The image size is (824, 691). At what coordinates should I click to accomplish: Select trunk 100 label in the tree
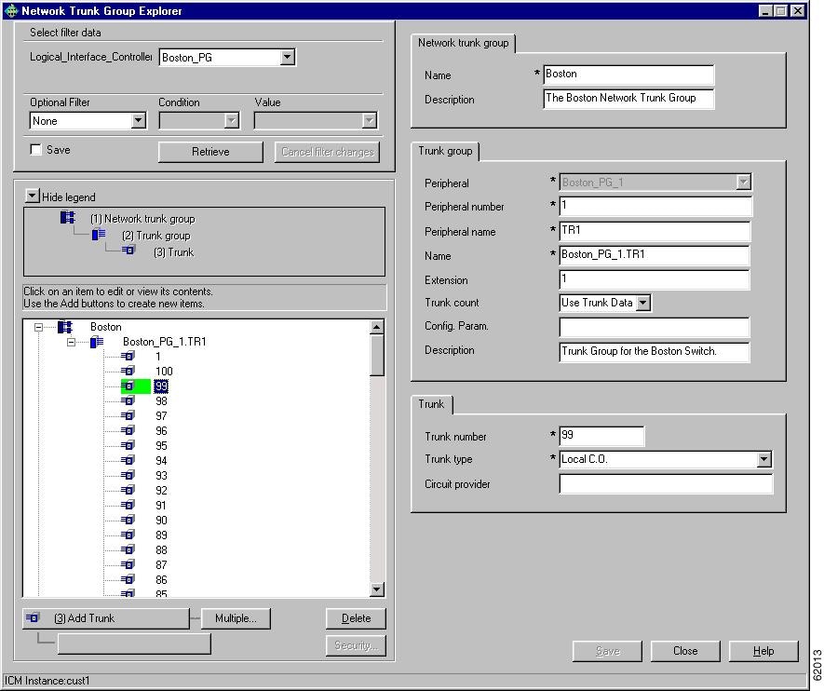[x=164, y=372]
